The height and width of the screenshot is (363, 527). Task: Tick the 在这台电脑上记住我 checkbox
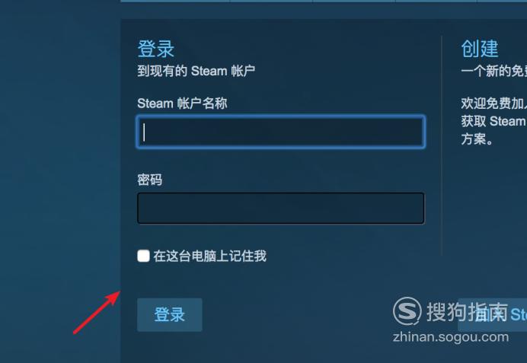point(143,256)
